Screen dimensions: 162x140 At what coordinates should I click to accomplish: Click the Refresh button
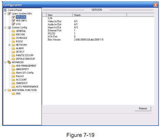143,108
